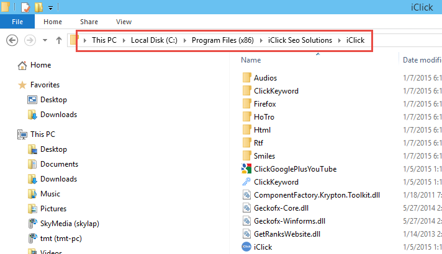
Task: Select This PC in the navigation pane
Action: [x=43, y=134]
